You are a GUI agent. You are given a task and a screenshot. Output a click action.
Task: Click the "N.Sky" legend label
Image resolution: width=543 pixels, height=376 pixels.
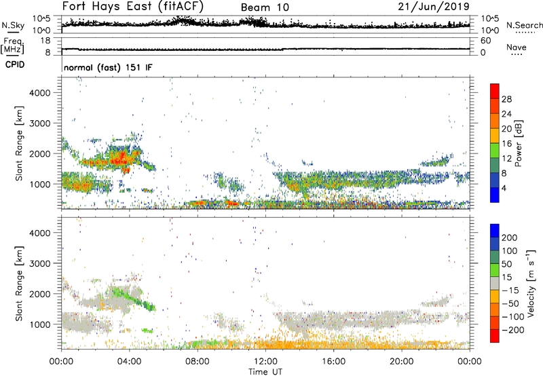pos(13,25)
